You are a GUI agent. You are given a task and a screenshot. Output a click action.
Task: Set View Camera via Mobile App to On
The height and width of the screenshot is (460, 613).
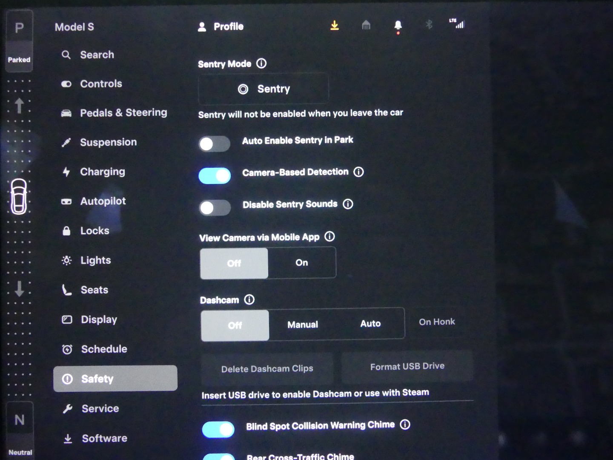[x=302, y=263]
